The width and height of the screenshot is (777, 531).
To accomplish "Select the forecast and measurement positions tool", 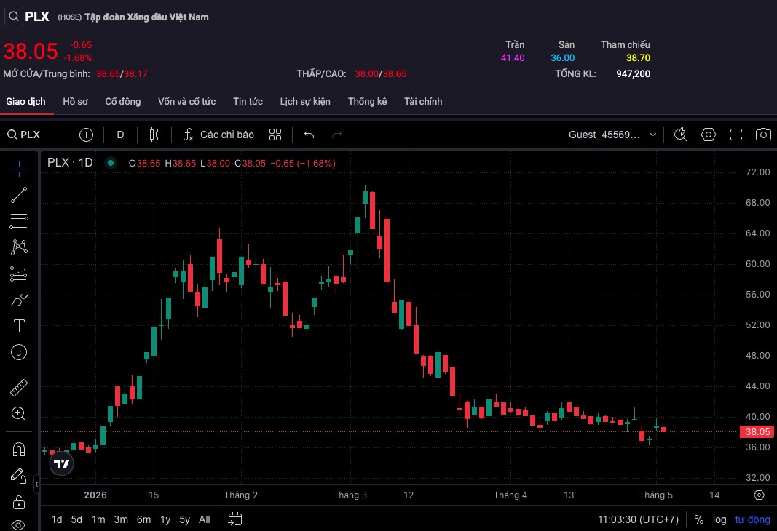I will 19,274.
